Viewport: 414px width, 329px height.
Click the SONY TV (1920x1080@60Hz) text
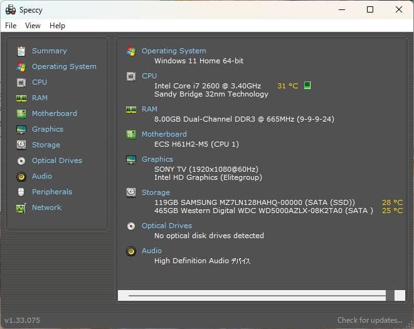pos(206,169)
